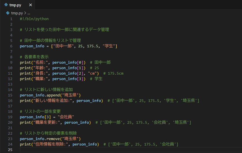Screen dimensions: 242x153
Task: Click the shebang '#!/bin/python' line
Action: 34,19
